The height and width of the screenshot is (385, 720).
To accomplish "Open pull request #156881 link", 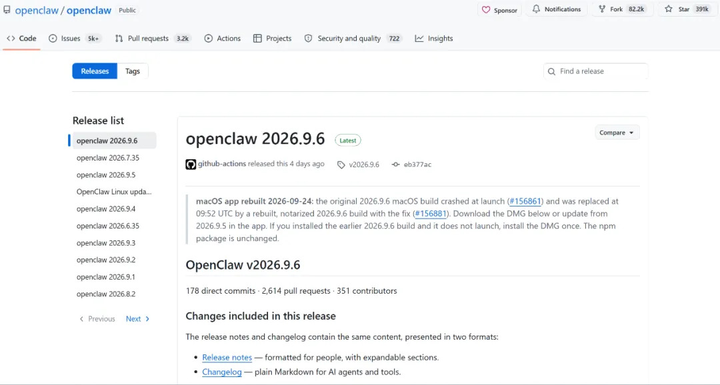I will coord(430,213).
